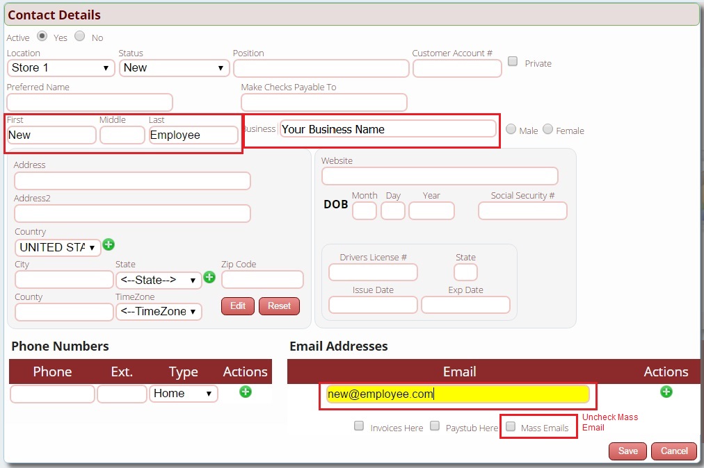The height and width of the screenshot is (468, 704).
Task: Choose the Male radio option
Action: point(511,129)
